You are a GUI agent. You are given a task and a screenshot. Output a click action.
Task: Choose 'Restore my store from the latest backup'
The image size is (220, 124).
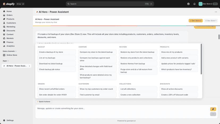[x=138, y=52]
